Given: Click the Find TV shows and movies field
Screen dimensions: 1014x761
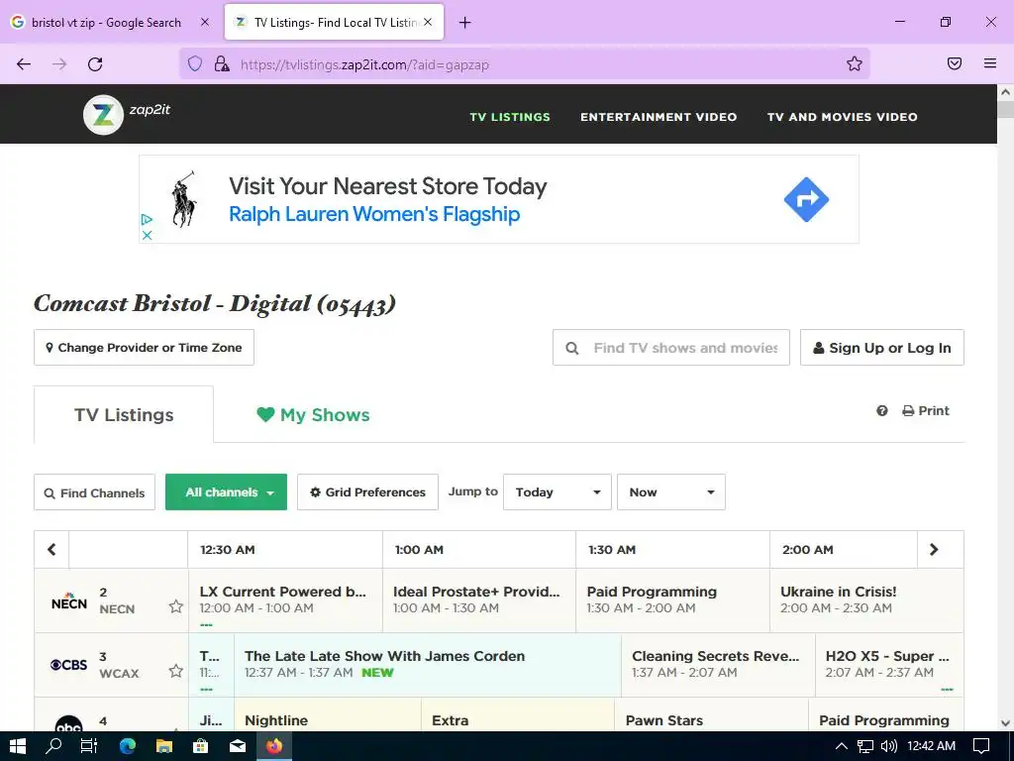Looking at the screenshot, I should coord(671,348).
